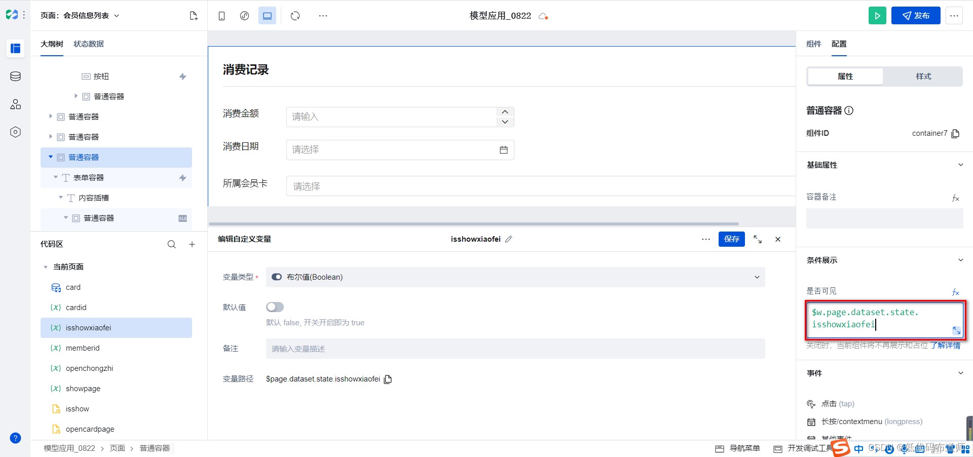Open the data source database icon
The height and width of the screenshot is (457, 973).
point(15,77)
